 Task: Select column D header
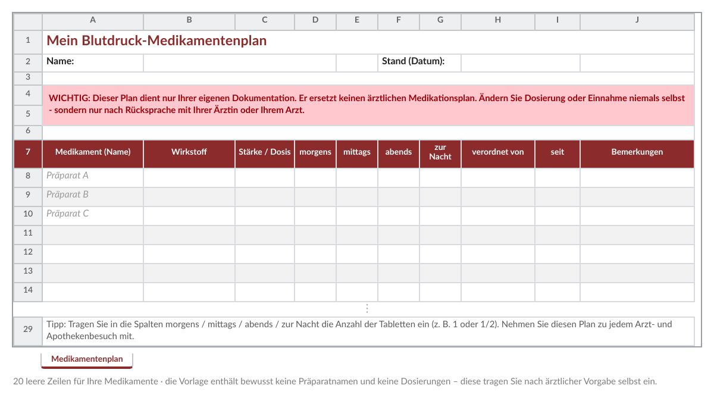click(315, 20)
